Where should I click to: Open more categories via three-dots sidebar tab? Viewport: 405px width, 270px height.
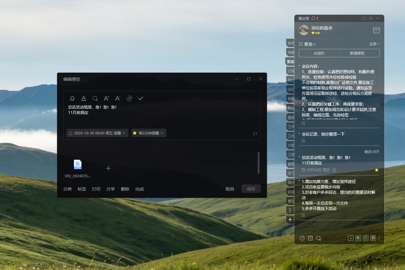[290, 210]
